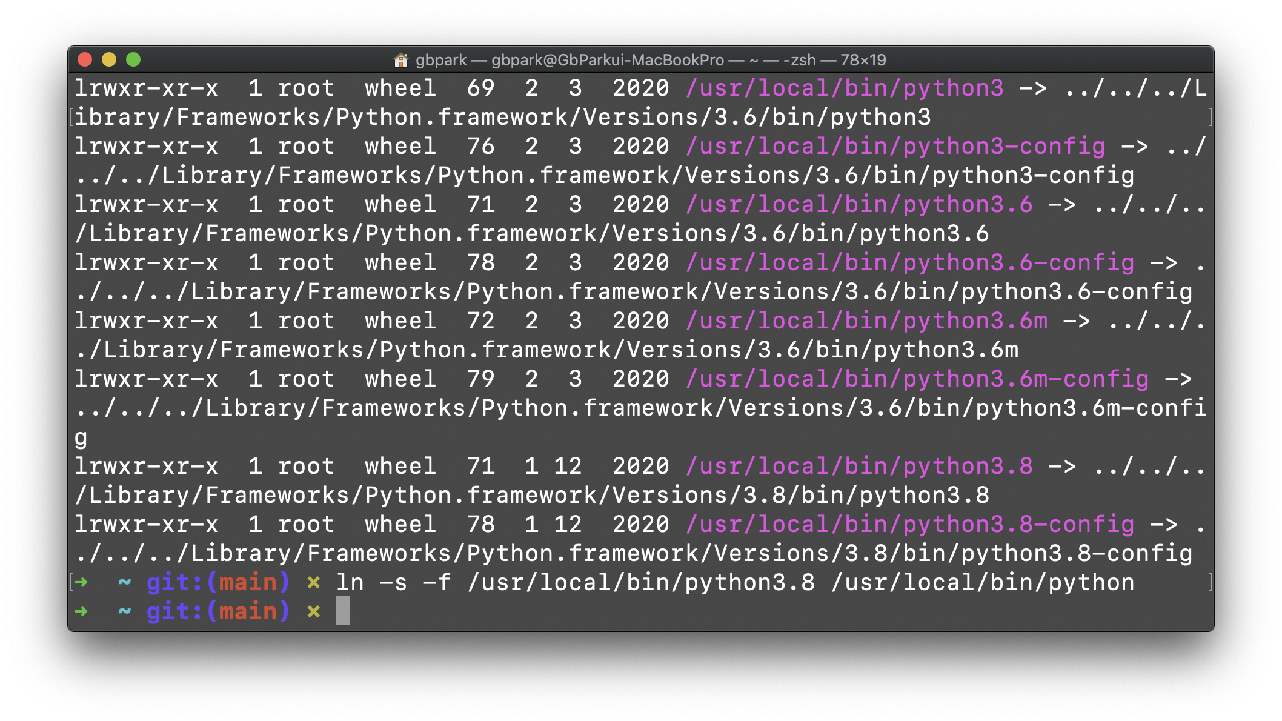Click the green arrow before the ln command
1282x721 pixels.
pyautogui.click(x=81, y=582)
